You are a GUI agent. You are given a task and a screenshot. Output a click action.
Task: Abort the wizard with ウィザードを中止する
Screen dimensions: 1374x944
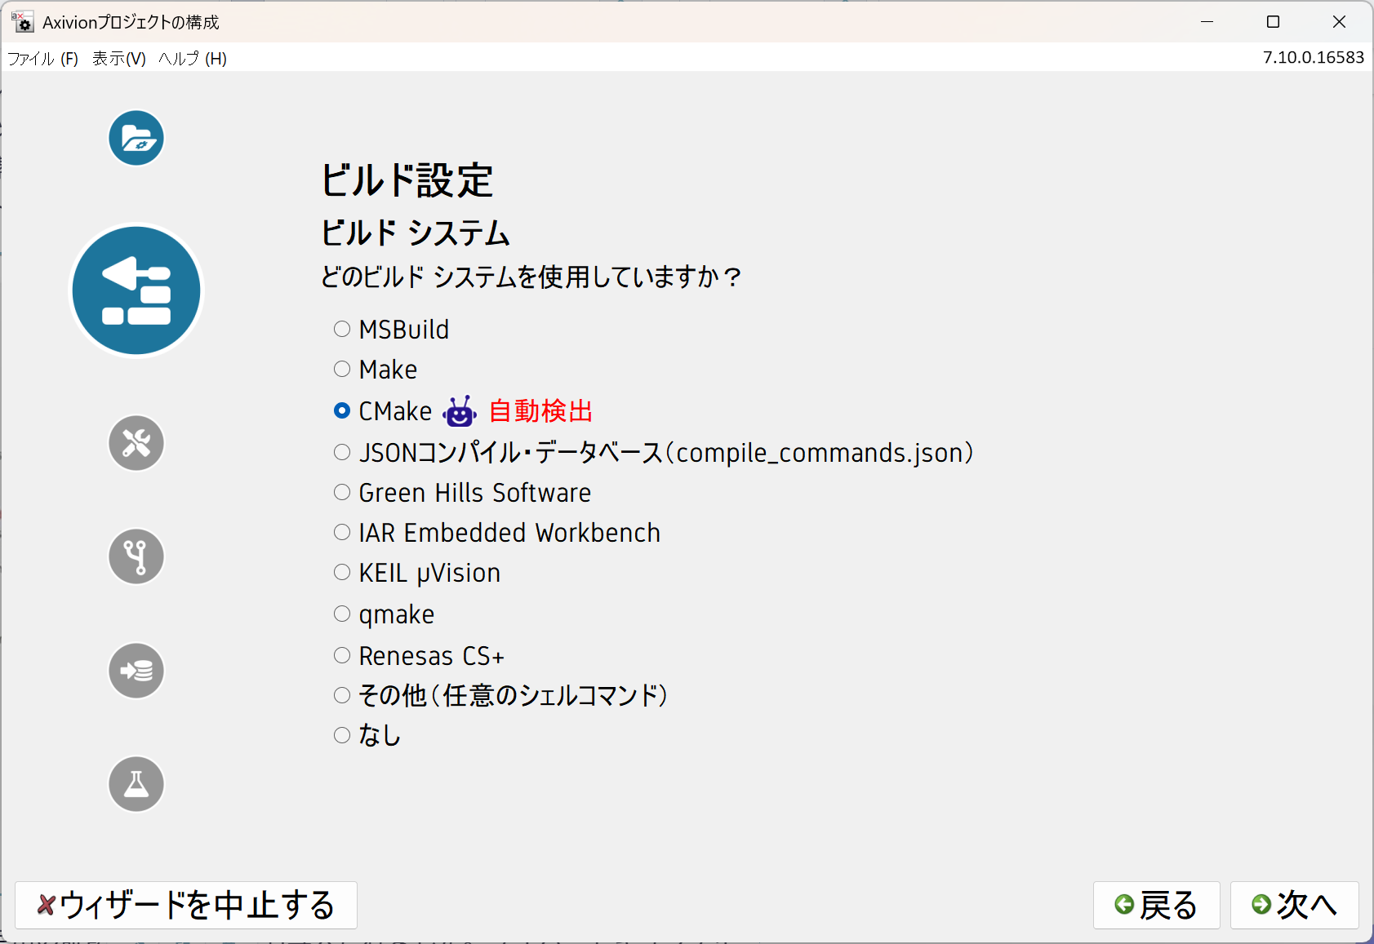click(x=186, y=905)
